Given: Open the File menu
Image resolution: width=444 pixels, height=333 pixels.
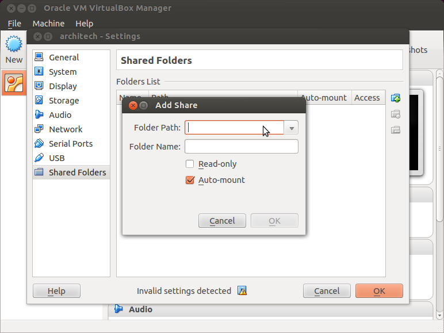Looking at the screenshot, I should pyautogui.click(x=14, y=24).
